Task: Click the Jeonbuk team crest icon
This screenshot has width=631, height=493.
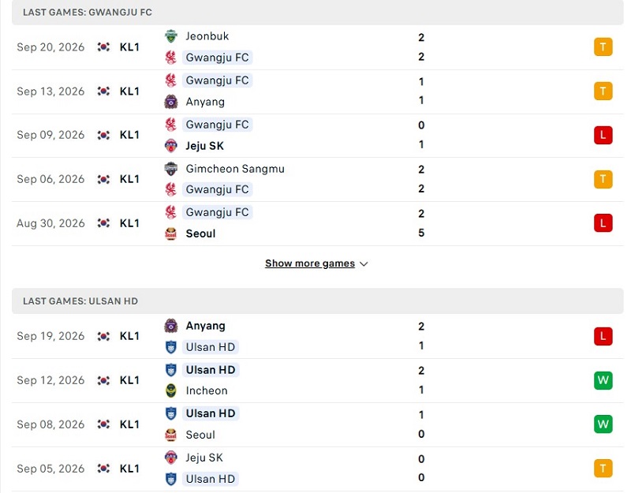Action: (x=171, y=36)
